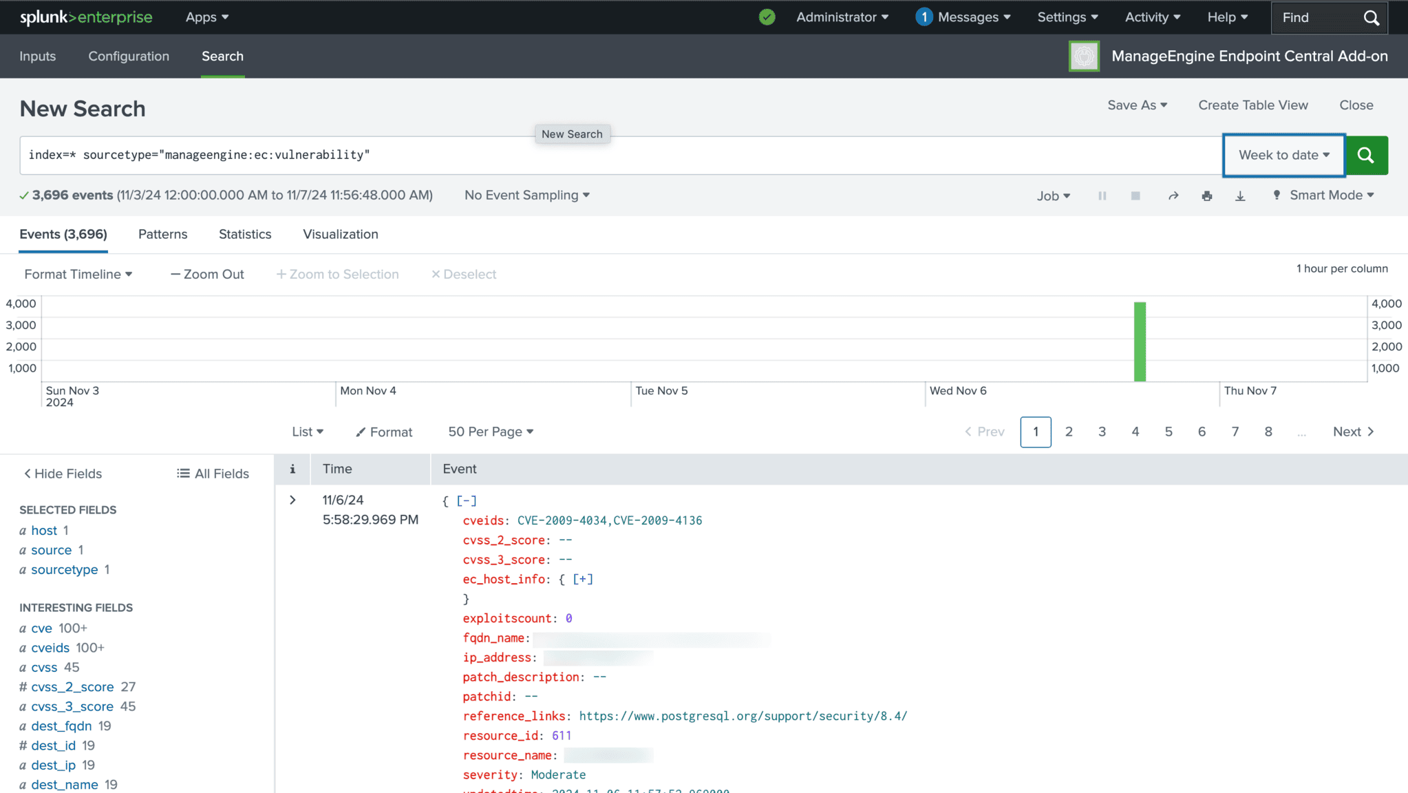
Task: Switch to the Statistics tab
Action: [x=245, y=234]
